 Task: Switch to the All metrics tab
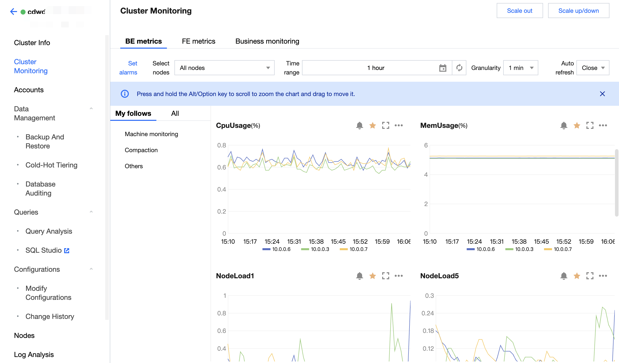(175, 113)
